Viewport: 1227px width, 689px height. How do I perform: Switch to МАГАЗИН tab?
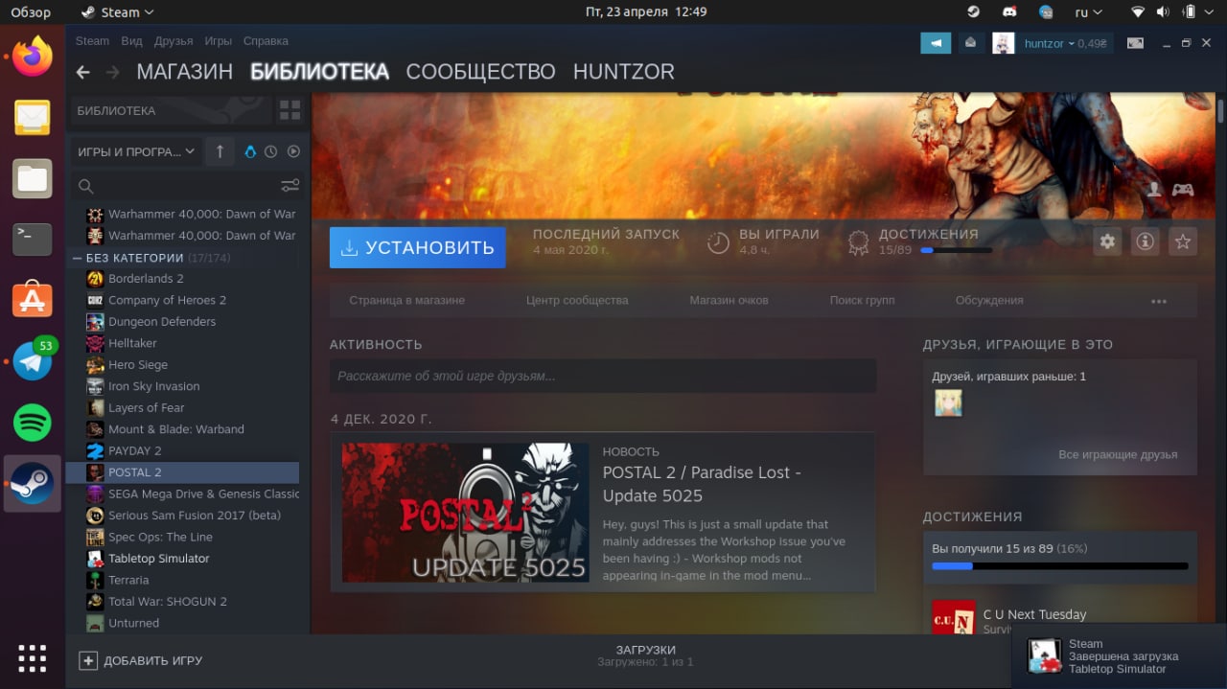tap(185, 72)
